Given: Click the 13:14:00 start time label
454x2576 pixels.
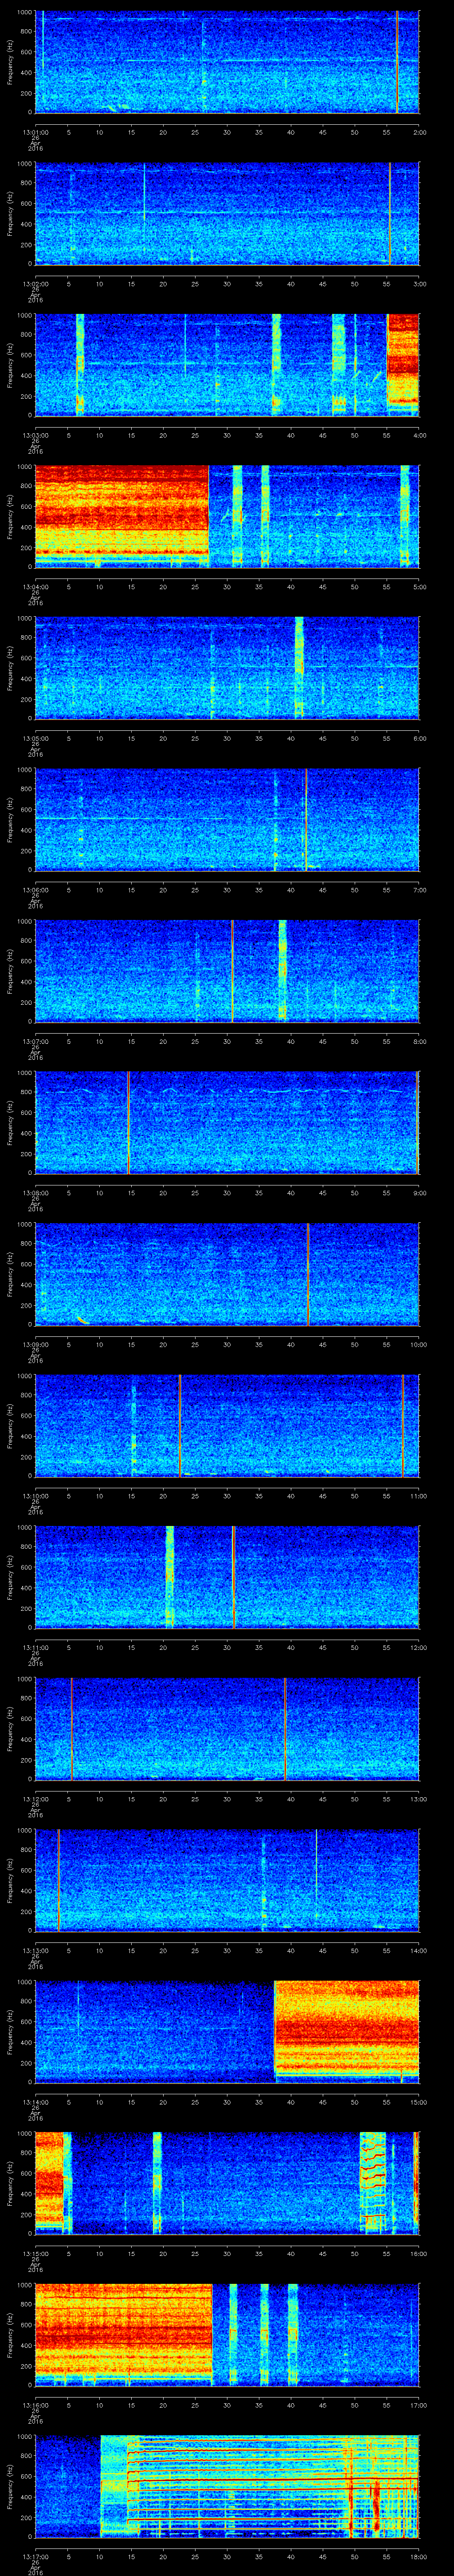Looking at the screenshot, I should click(35, 2102).
